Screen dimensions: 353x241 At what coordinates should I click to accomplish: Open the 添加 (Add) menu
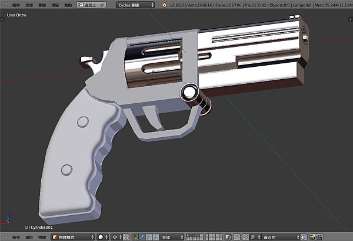click(29, 5)
